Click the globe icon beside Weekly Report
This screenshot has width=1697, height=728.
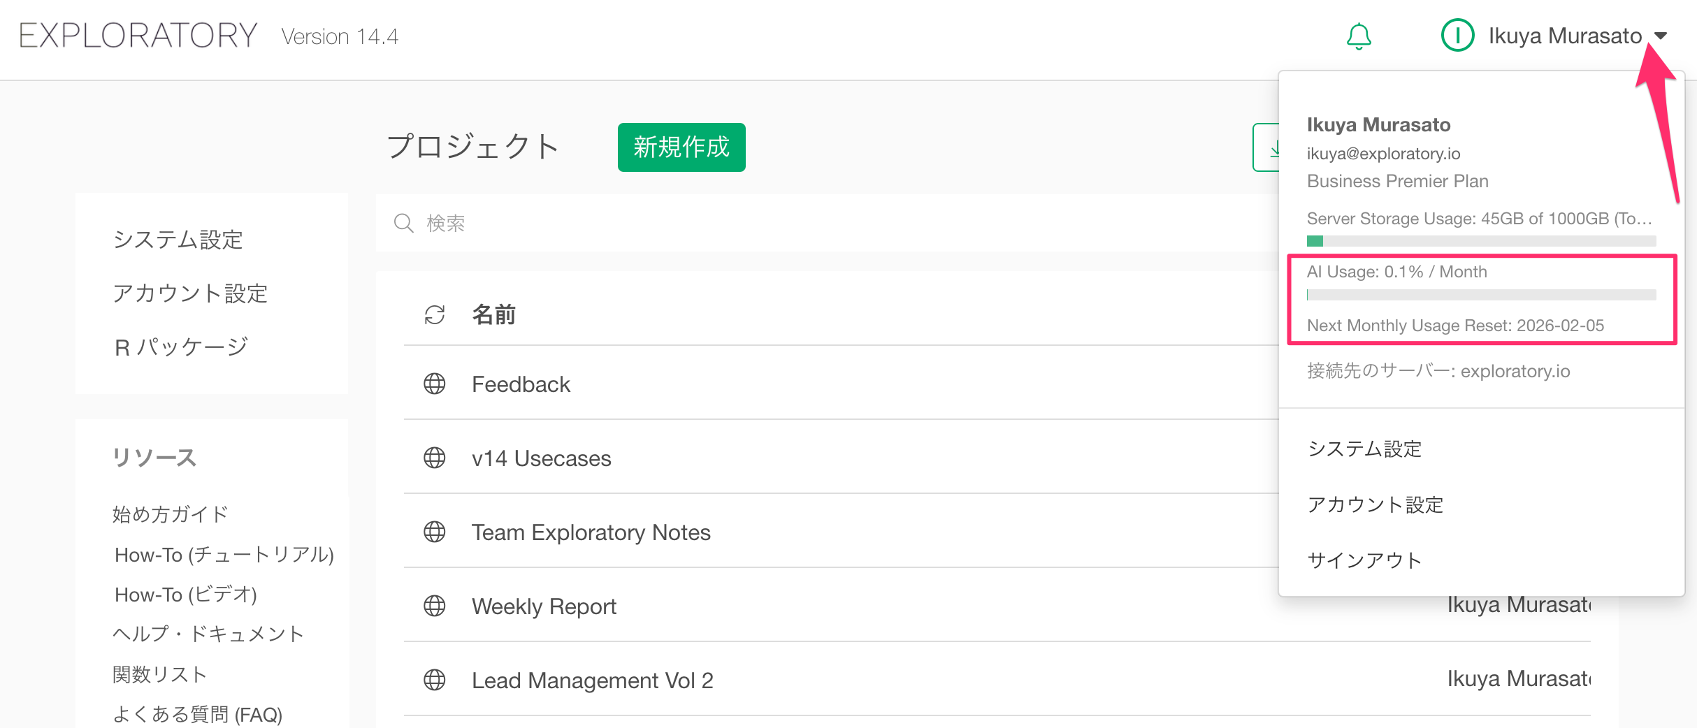435,606
